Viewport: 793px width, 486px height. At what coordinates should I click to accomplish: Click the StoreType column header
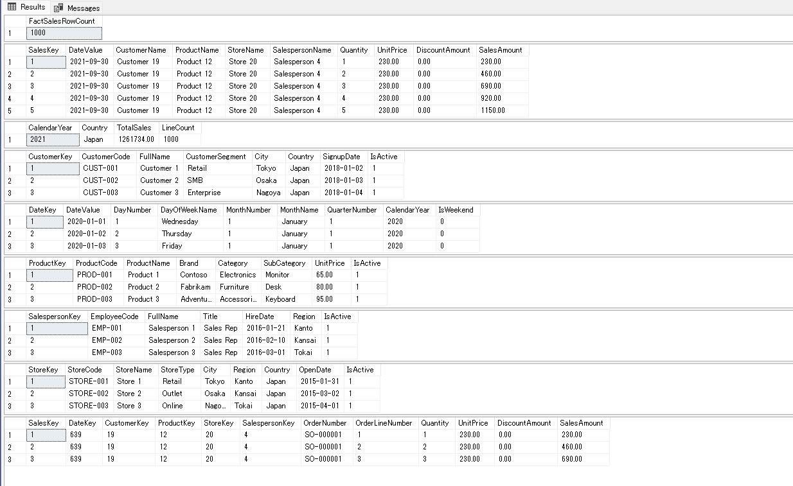[179, 370]
